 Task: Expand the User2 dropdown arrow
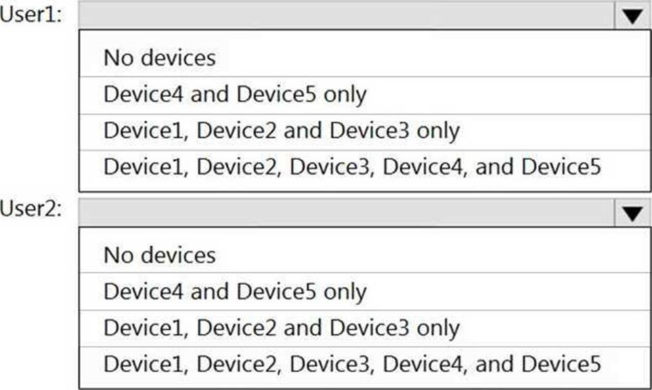pos(632,214)
